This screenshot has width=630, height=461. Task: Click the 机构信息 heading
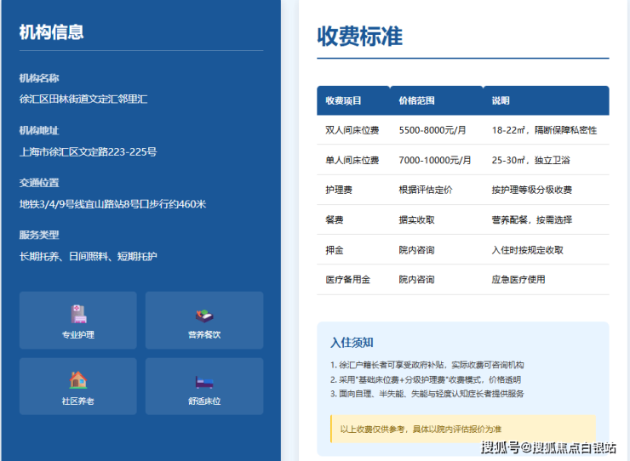coord(51,32)
